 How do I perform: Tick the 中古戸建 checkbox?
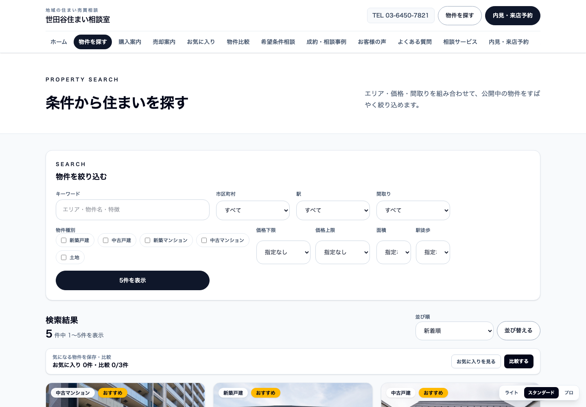106,241
